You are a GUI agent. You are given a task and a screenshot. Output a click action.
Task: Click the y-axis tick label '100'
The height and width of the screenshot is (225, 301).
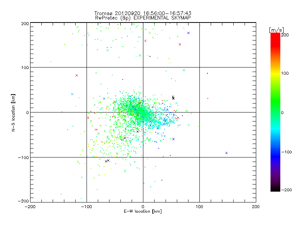click(x=25, y=67)
